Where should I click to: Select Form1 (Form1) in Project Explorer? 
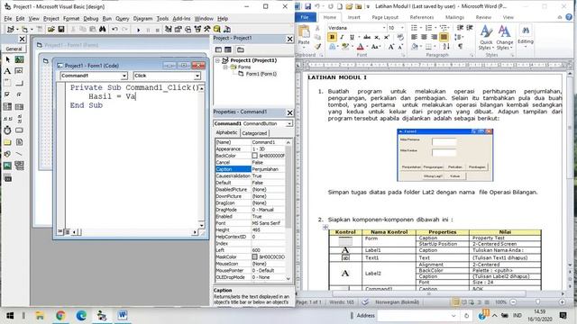click(x=261, y=74)
